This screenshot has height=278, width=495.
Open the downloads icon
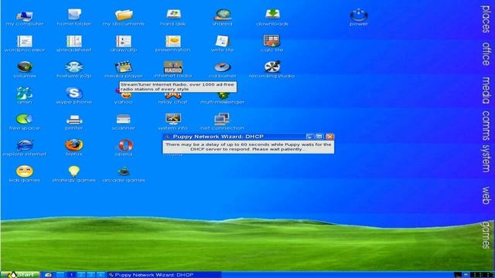coord(272,15)
